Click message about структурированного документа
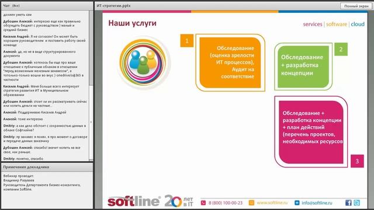This screenshot has width=374, height=210. [40, 54]
